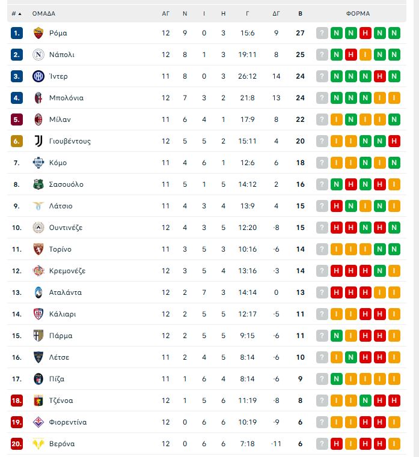Click rank badge 1. for Ρόμα

pyautogui.click(x=17, y=33)
